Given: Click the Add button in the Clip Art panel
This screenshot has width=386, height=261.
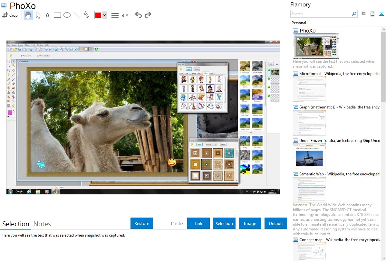Looking at the screenshot, I should click(x=189, y=69).
